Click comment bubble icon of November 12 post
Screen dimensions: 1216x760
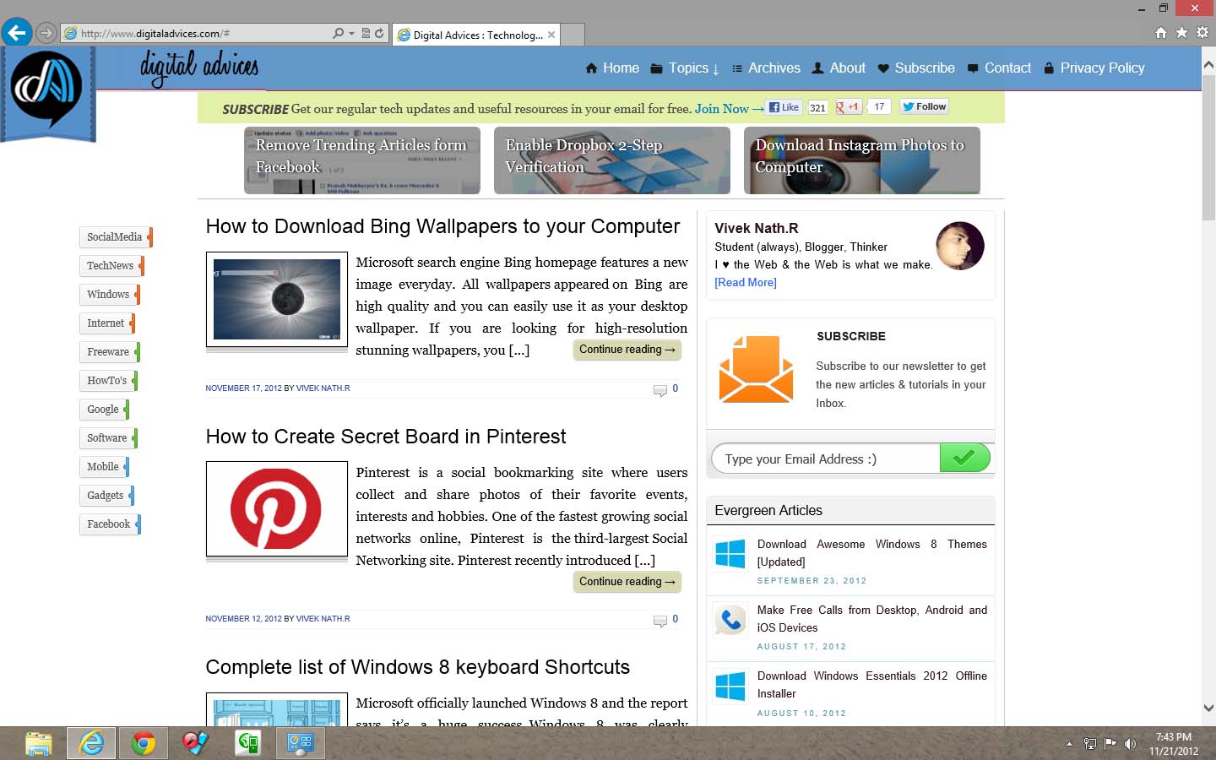[660, 621]
